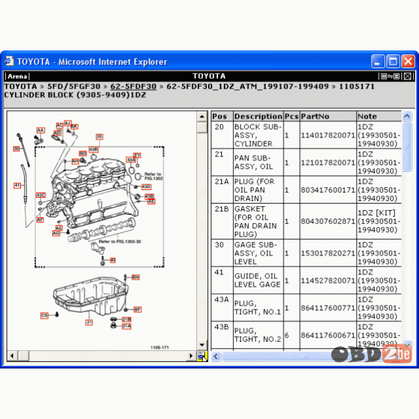Select callout AD in the diagram
Viewport: 419px width, 419px height.
57,133
